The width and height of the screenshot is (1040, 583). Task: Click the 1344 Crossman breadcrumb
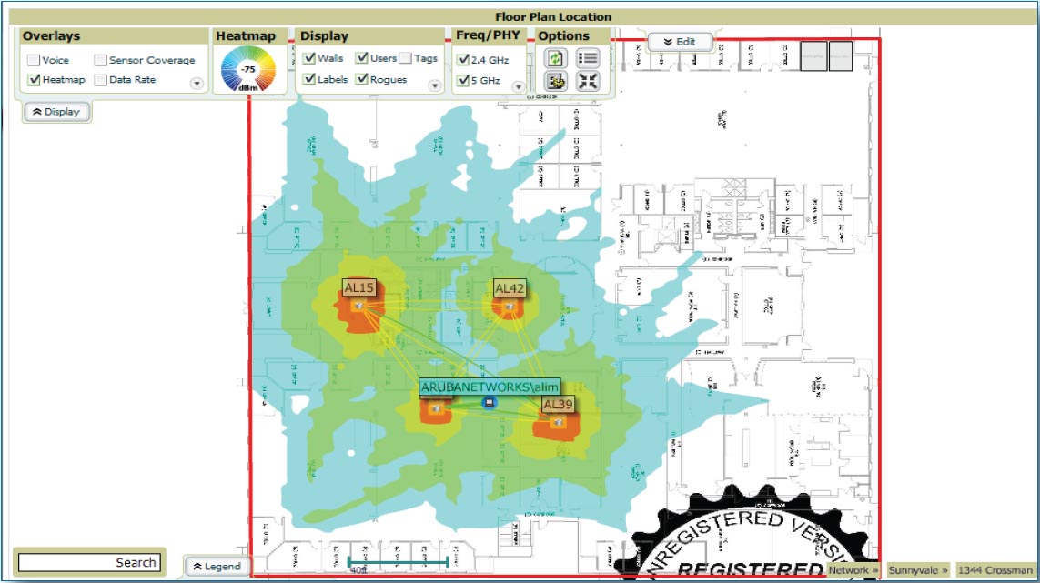coord(995,569)
